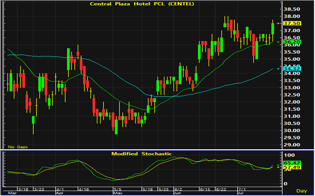
Task: Click the 7/1 date marker
Action: [242, 189]
